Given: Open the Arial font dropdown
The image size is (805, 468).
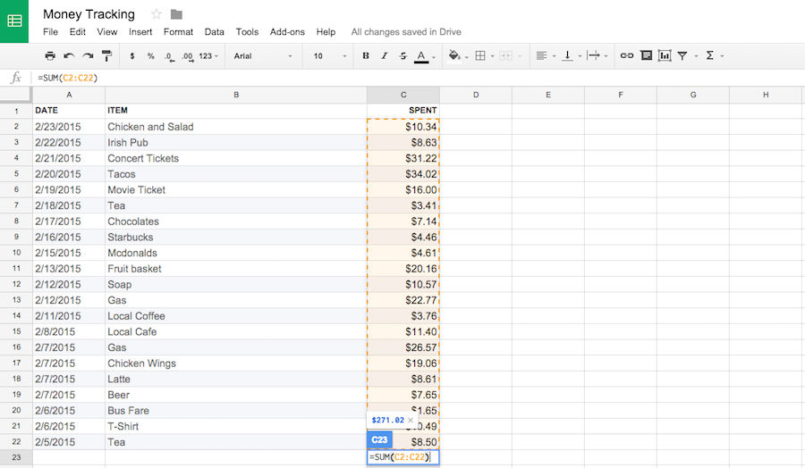Looking at the screenshot, I should click(263, 56).
